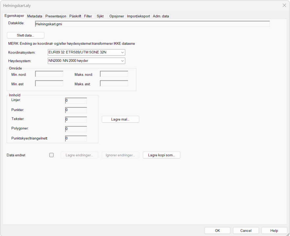
Task: Open the Opsjoner tab
Action: [x=117, y=16]
